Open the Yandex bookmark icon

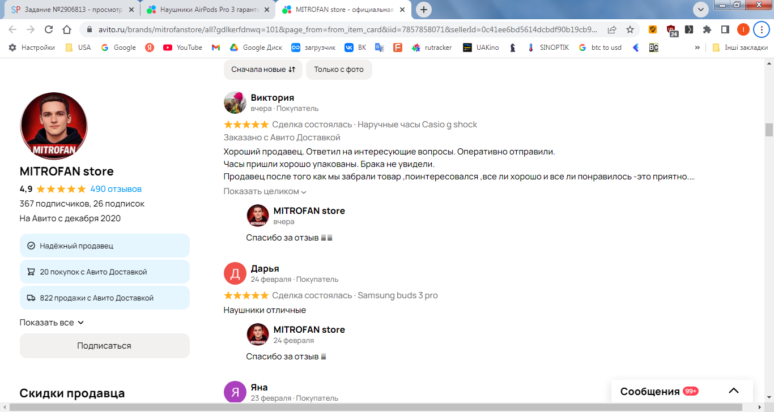(x=150, y=48)
